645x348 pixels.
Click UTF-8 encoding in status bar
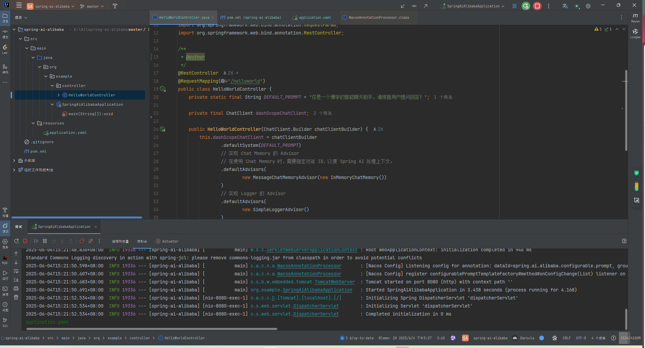[x=581, y=338]
